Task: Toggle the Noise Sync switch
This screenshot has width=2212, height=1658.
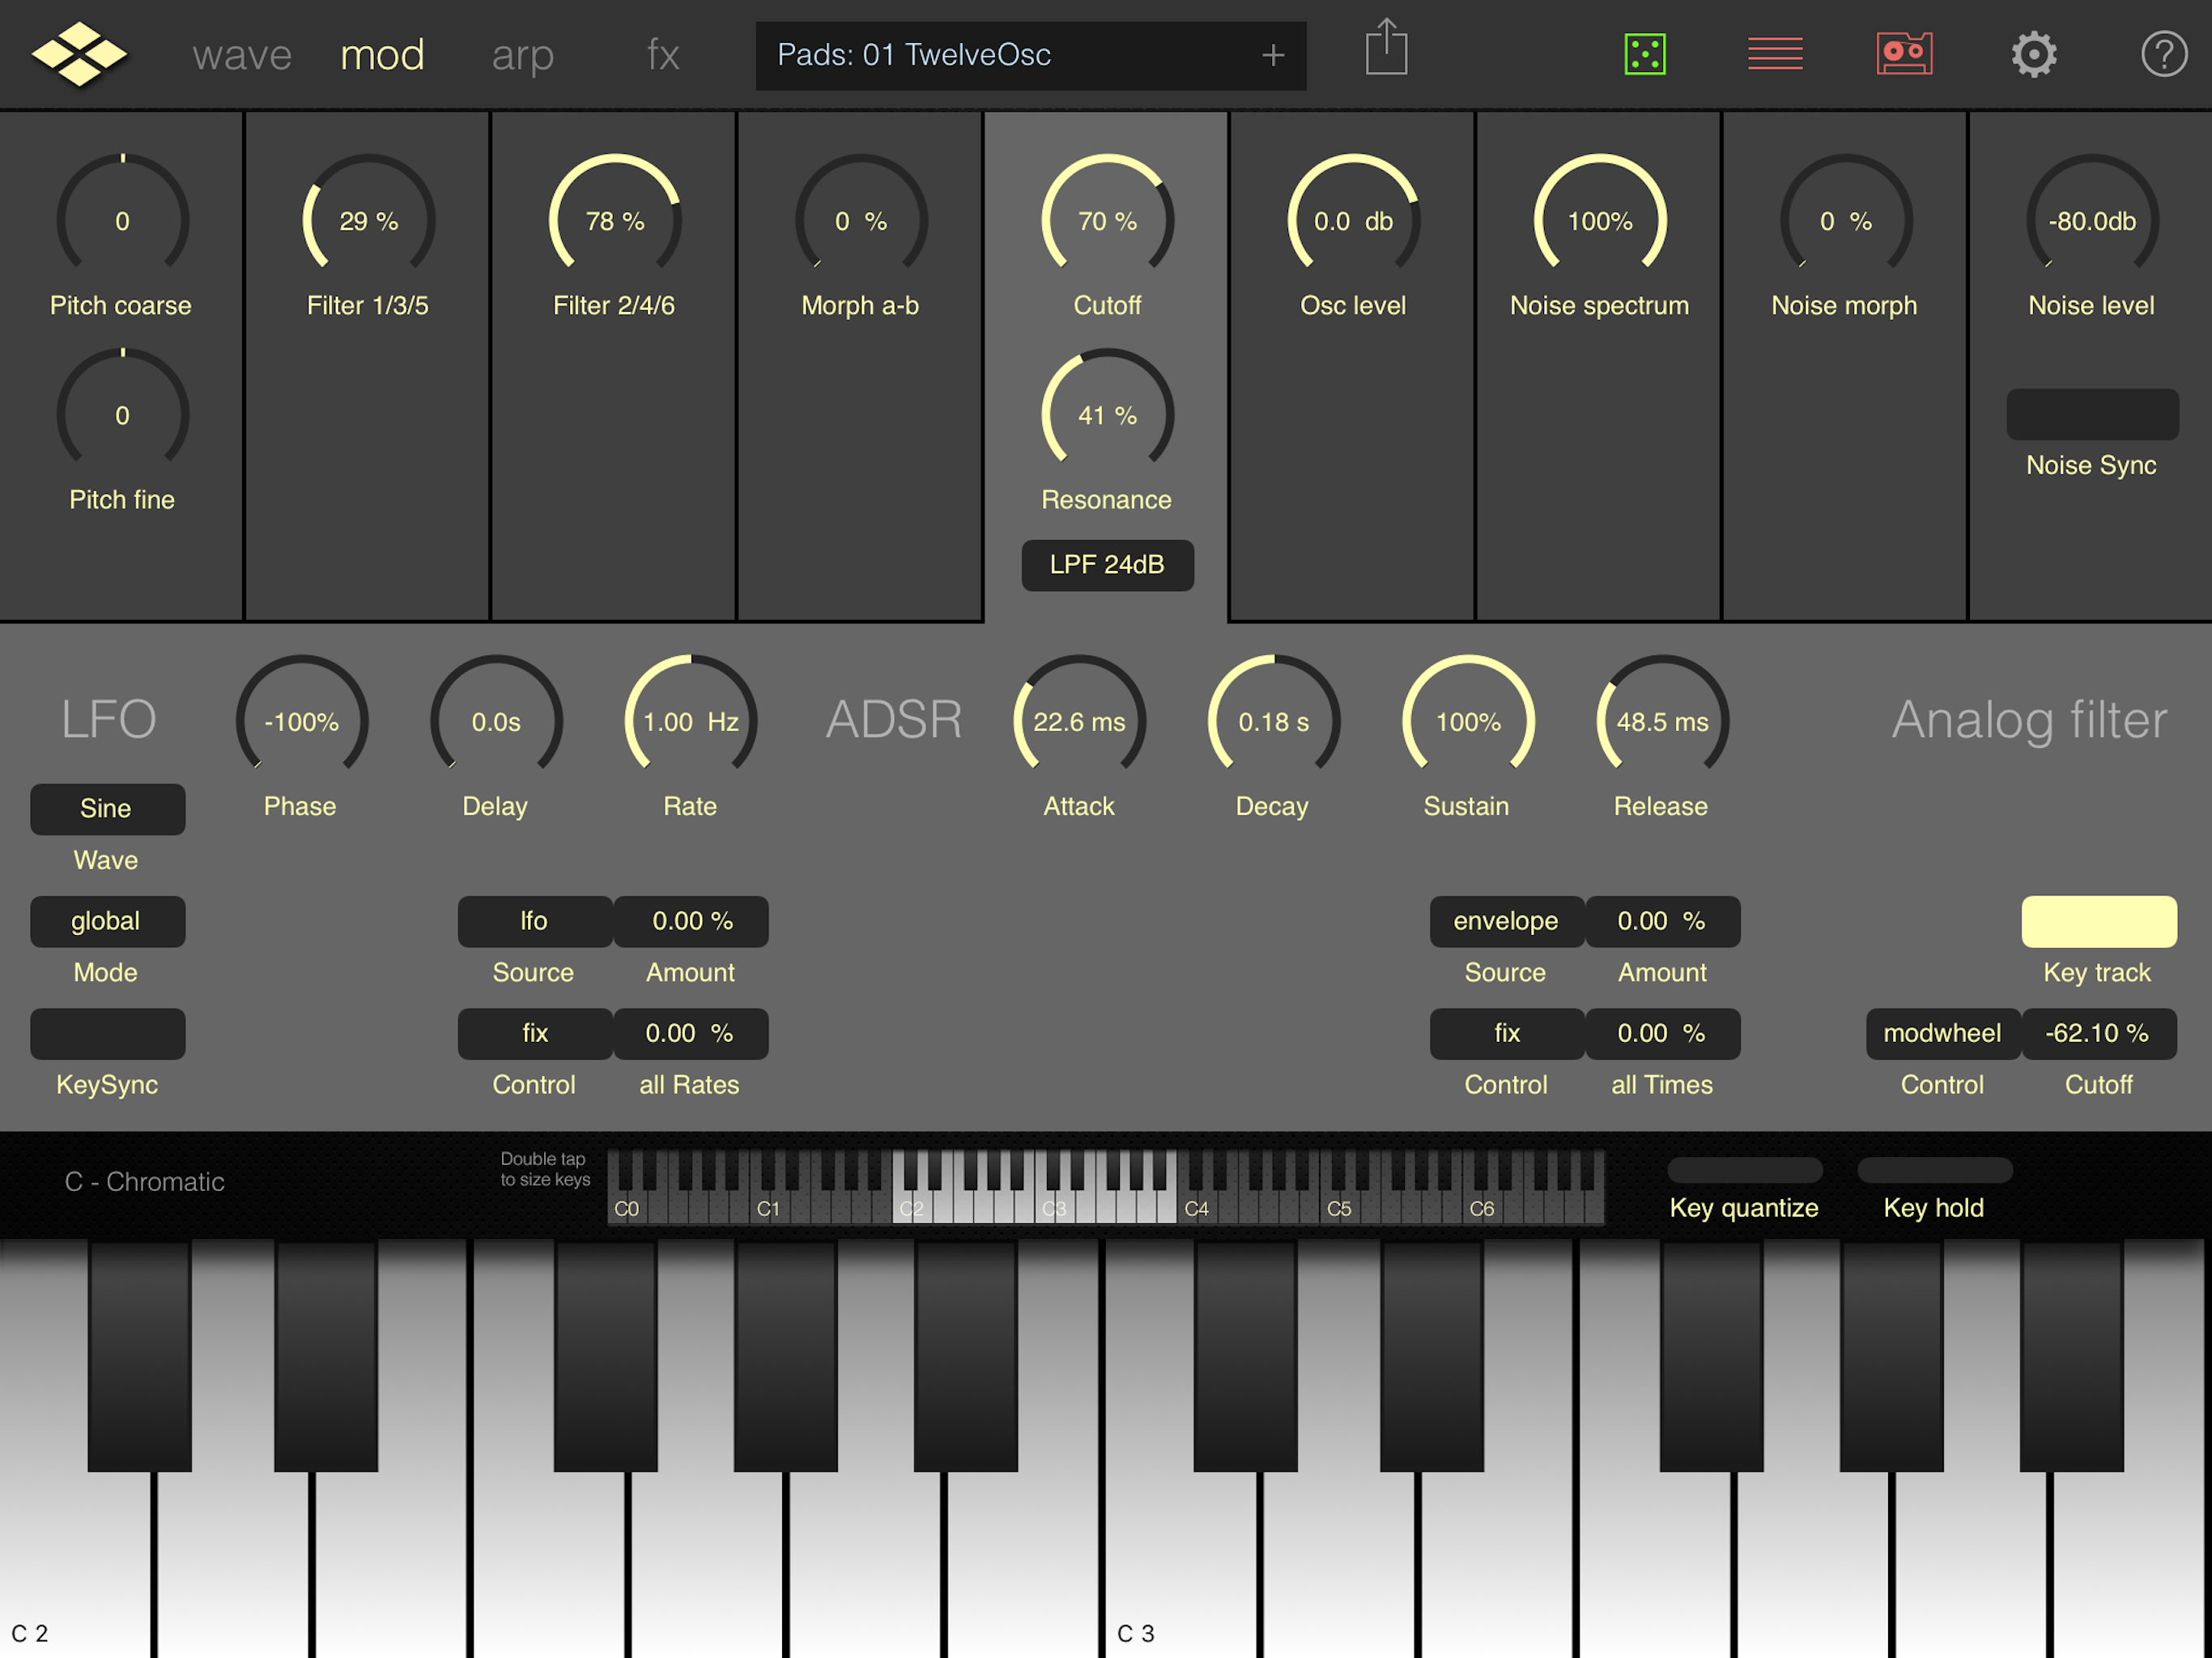Action: pyautogui.click(x=2092, y=414)
